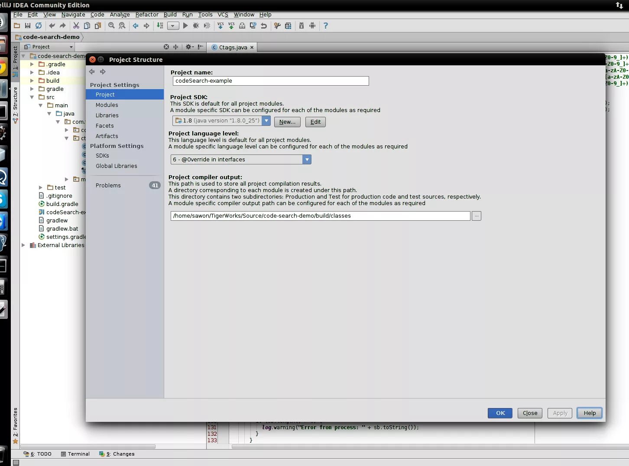Open the VCS menu
Viewport: 629px width, 466px height.
coord(223,14)
